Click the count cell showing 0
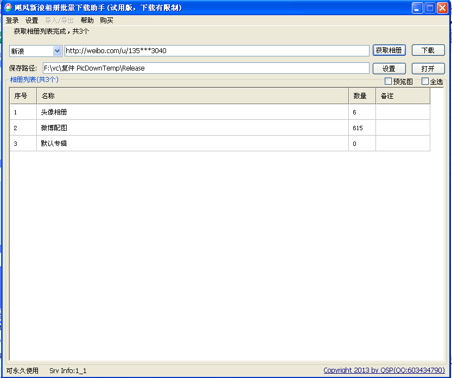The image size is (452, 378). coord(362,143)
